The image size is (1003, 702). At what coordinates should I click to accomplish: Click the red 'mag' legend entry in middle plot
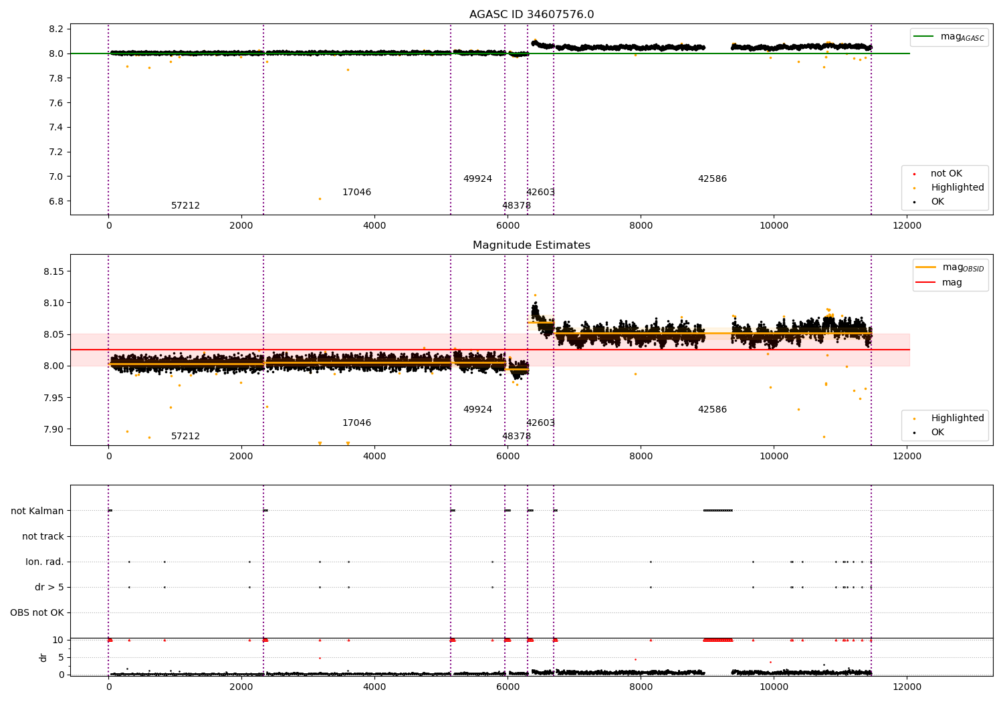939,282
